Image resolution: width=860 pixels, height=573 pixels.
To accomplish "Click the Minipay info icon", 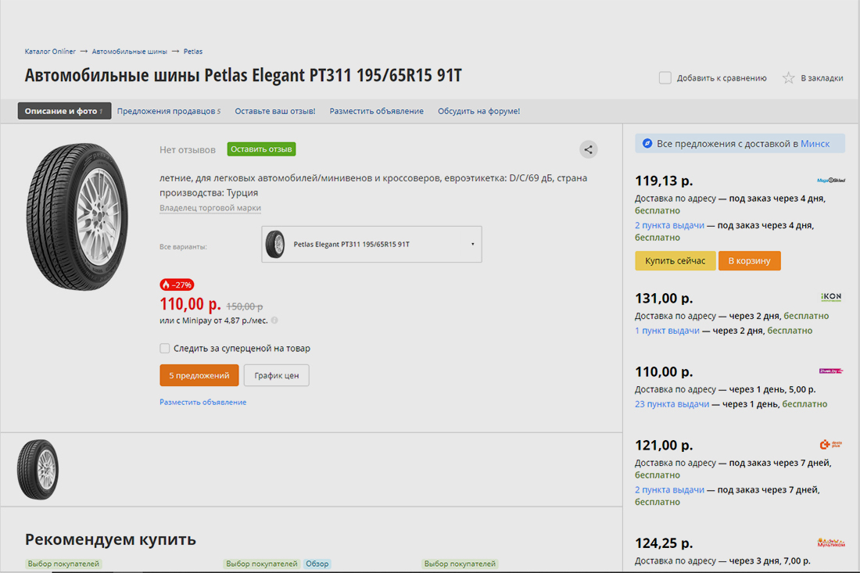I will [274, 321].
